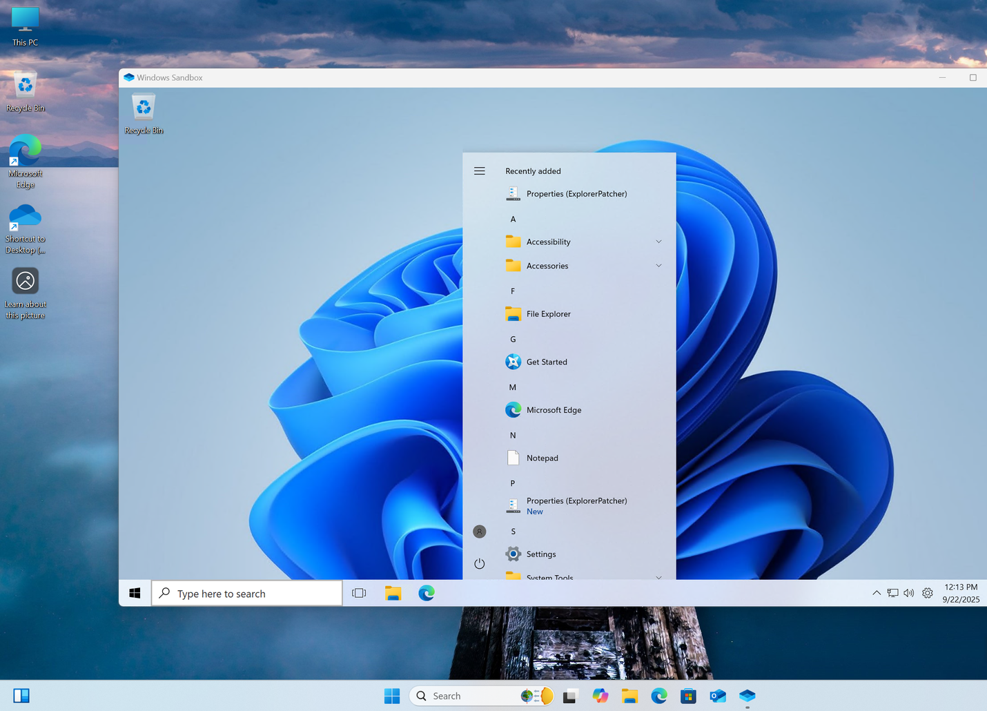Open File Explorer from the Start menu
987x711 pixels.
[548, 313]
